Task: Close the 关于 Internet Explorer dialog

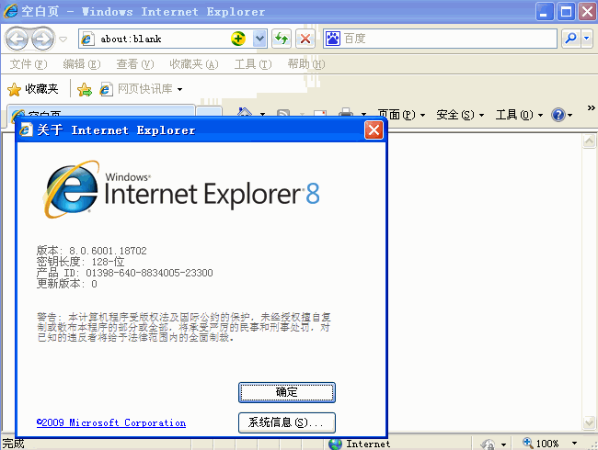Action: click(374, 130)
